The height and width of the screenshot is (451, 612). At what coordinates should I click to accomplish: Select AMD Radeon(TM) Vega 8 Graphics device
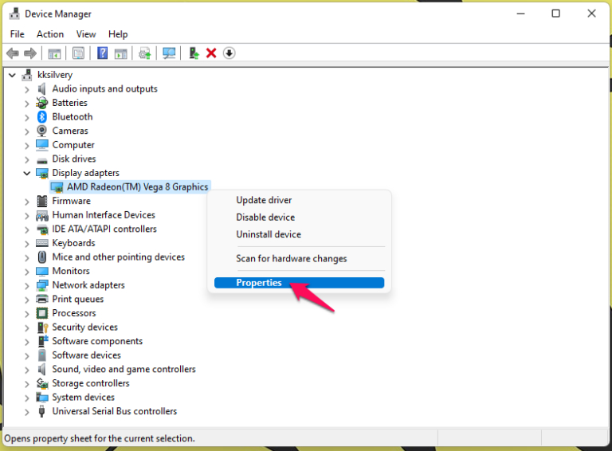(137, 186)
